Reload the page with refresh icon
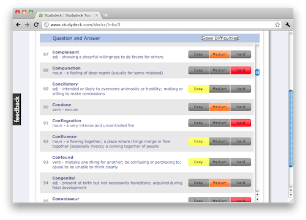Screen dimensions: 306x220 pos(36,25)
